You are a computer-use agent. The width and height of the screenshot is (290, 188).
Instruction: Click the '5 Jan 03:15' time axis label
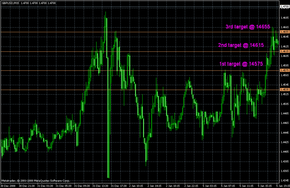coord(210,186)
